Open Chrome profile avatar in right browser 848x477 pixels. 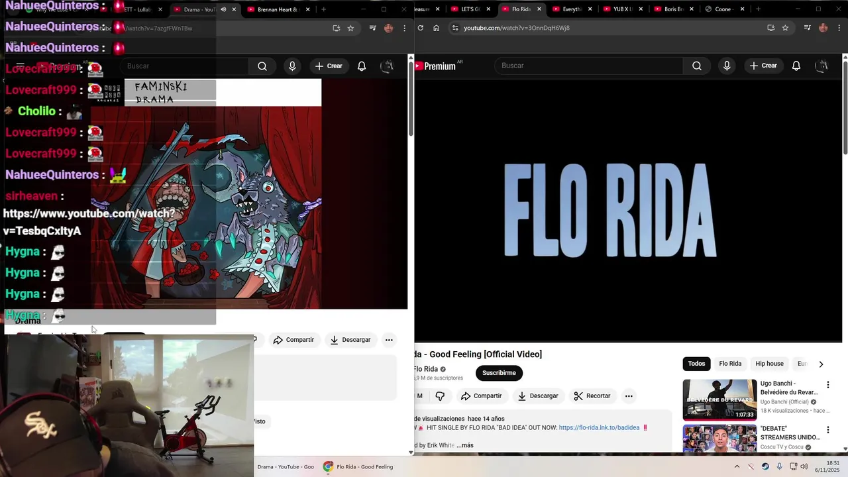[823, 28]
